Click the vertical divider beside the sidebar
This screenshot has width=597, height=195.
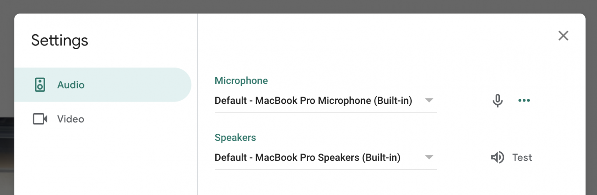pyautogui.click(x=197, y=116)
